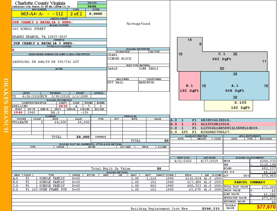Click the orange DRAKES BRANCH side banner
This screenshot has width=277, height=211.
(6, 105)
